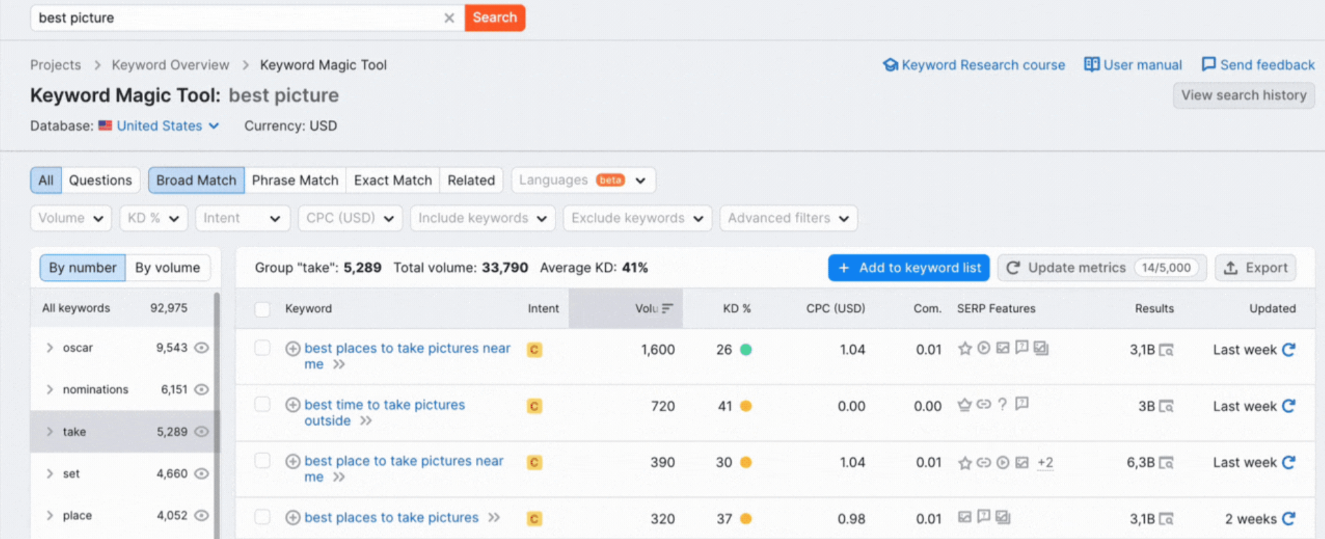Toggle eye icon for oscar group

[202, 348]
